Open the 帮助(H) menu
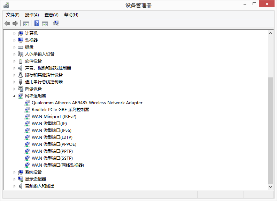 pyautogui.click(x=71, y=15)
